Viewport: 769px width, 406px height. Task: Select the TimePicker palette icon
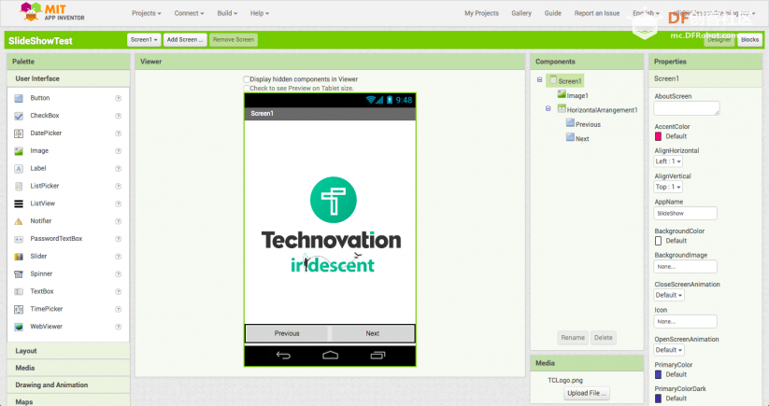pyautogui.click(x=19, y=309)
